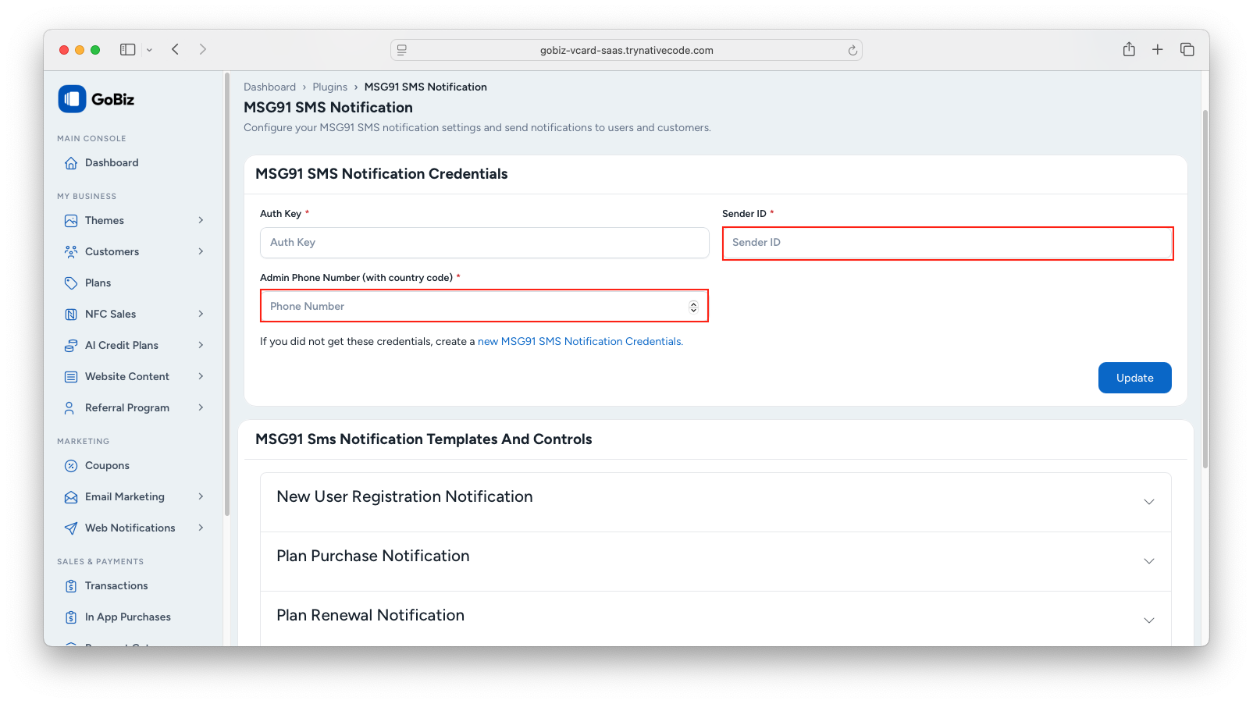This screenshot has width=1253, height=704.
Task: Click the Customers people icon
Action: point(71,252)
